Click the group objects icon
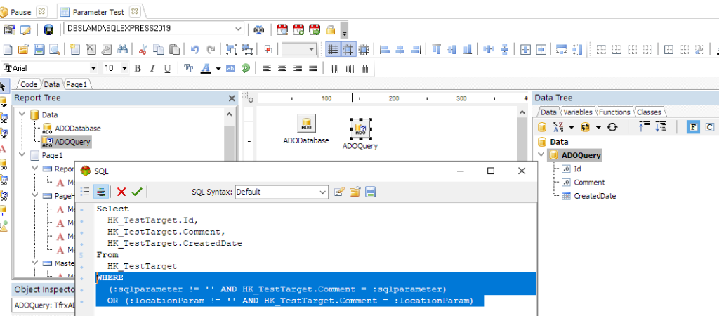Viewport: 719px width, 316px height. 230,49
